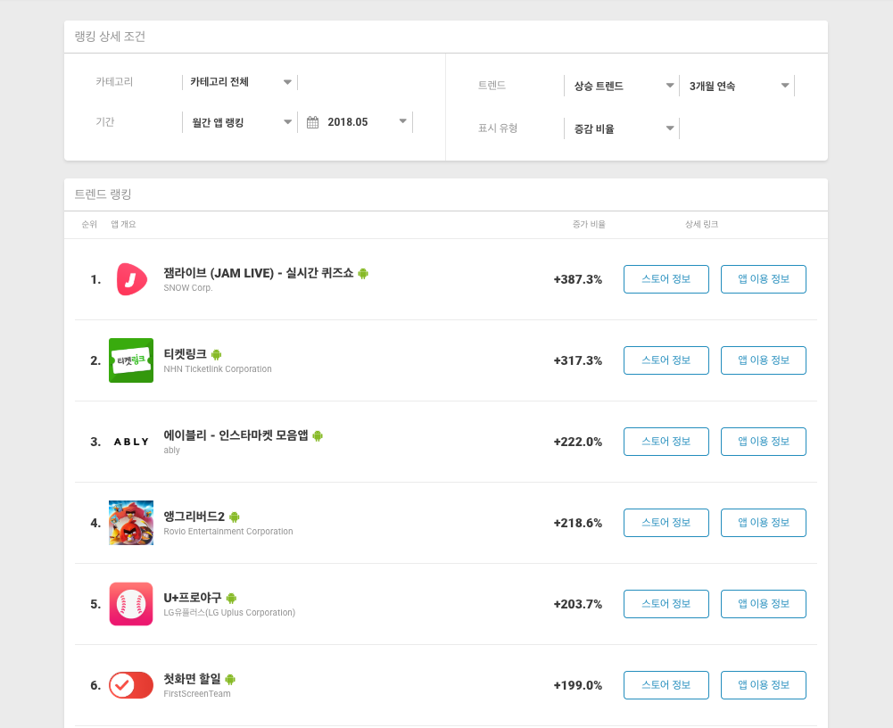The image size is (893, 728).
Task: Click FirstScreenTeam developer name
Action: pyautogui.click(x=197, y=694)
